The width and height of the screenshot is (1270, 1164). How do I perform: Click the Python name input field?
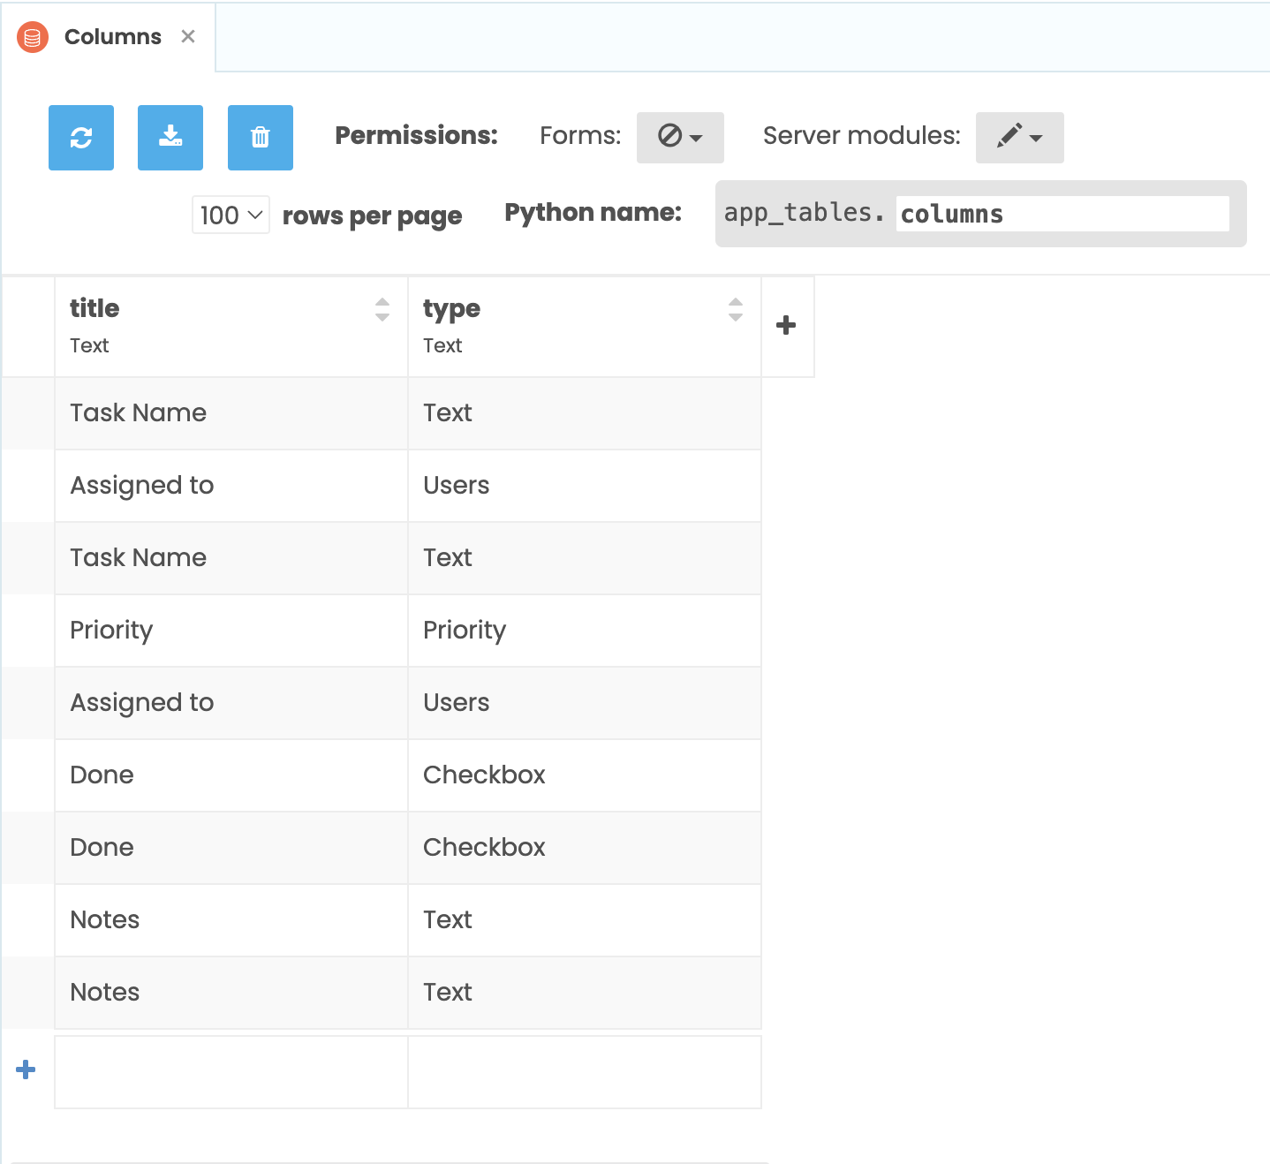tap(1062, 213)
